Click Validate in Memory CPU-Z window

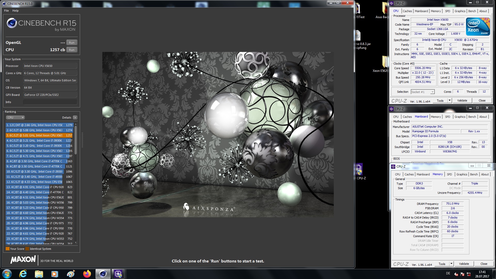pos(464,264)
